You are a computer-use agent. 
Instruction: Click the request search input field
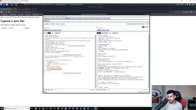(x=71, y=90)
